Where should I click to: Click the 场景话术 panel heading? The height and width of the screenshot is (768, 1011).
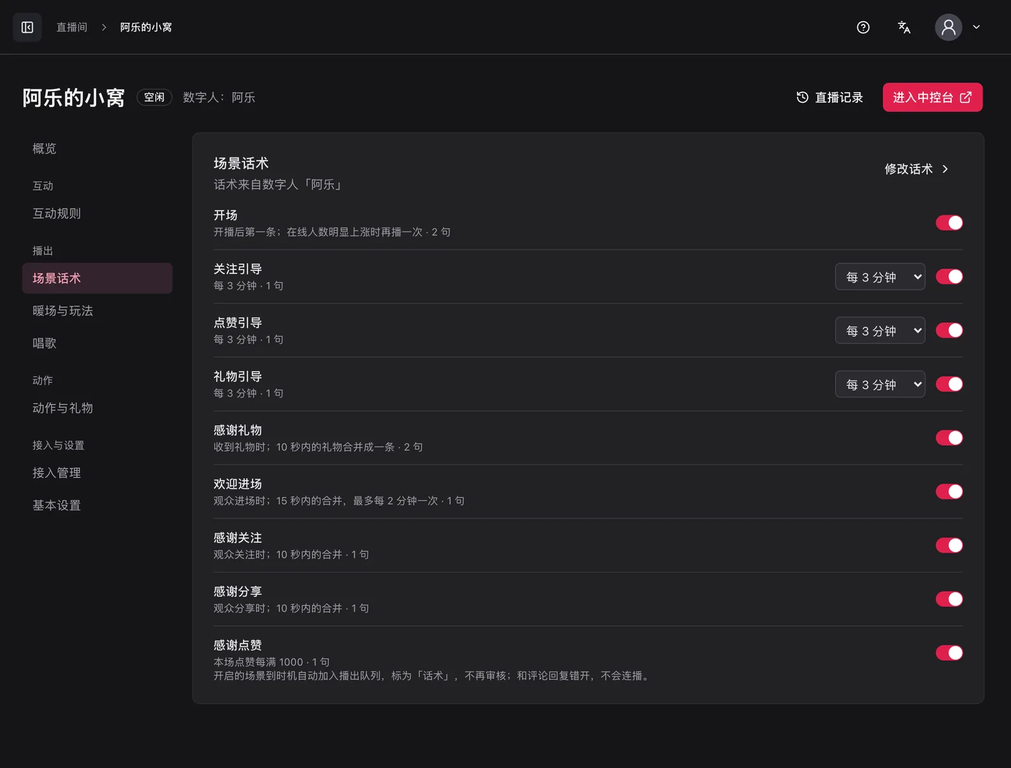point(241,164)
